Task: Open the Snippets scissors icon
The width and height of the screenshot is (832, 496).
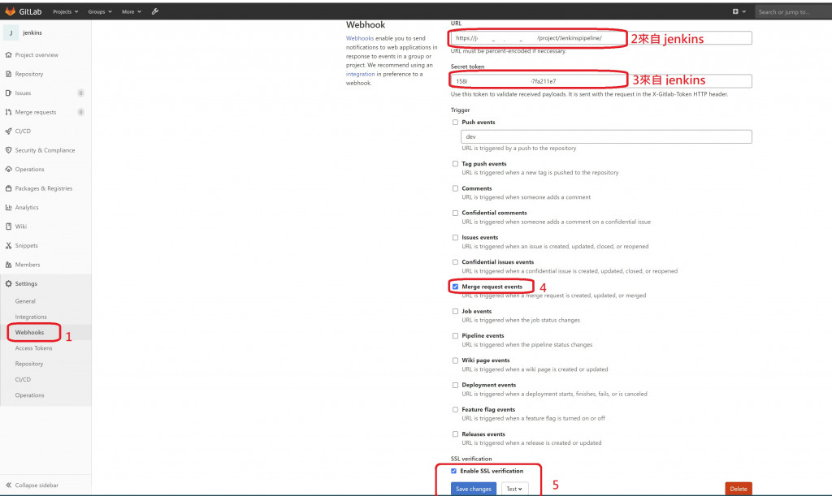Action: (8, 245)
